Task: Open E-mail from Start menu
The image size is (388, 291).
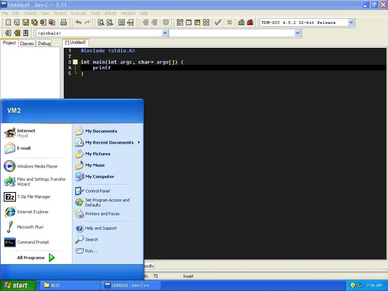Action: pos(36,148)
